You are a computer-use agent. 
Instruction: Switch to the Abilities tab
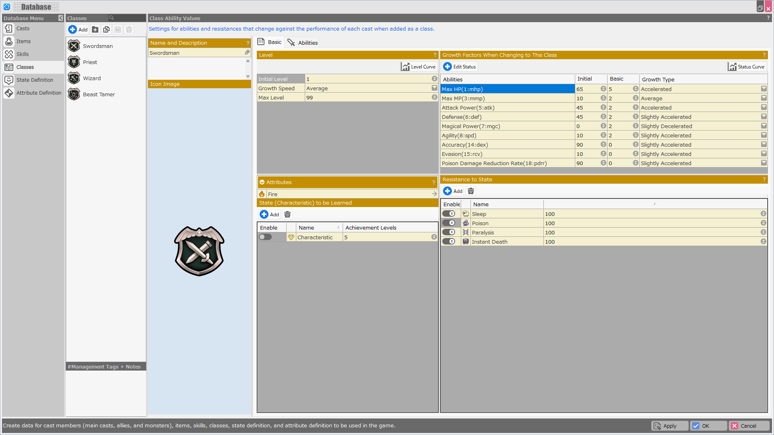click(303, 43)
